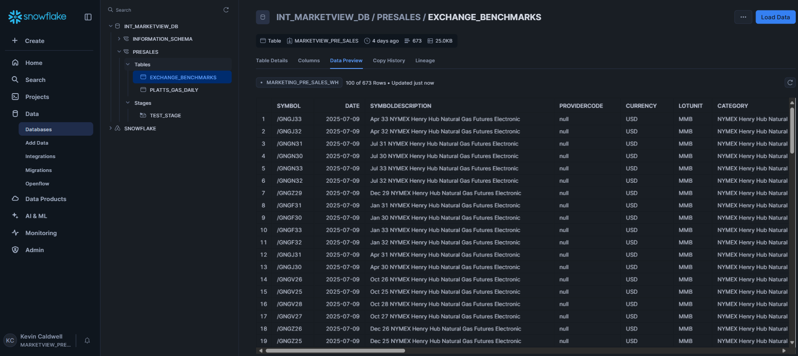
Task: Open the Admin section
Action: (x=35, y=250)
